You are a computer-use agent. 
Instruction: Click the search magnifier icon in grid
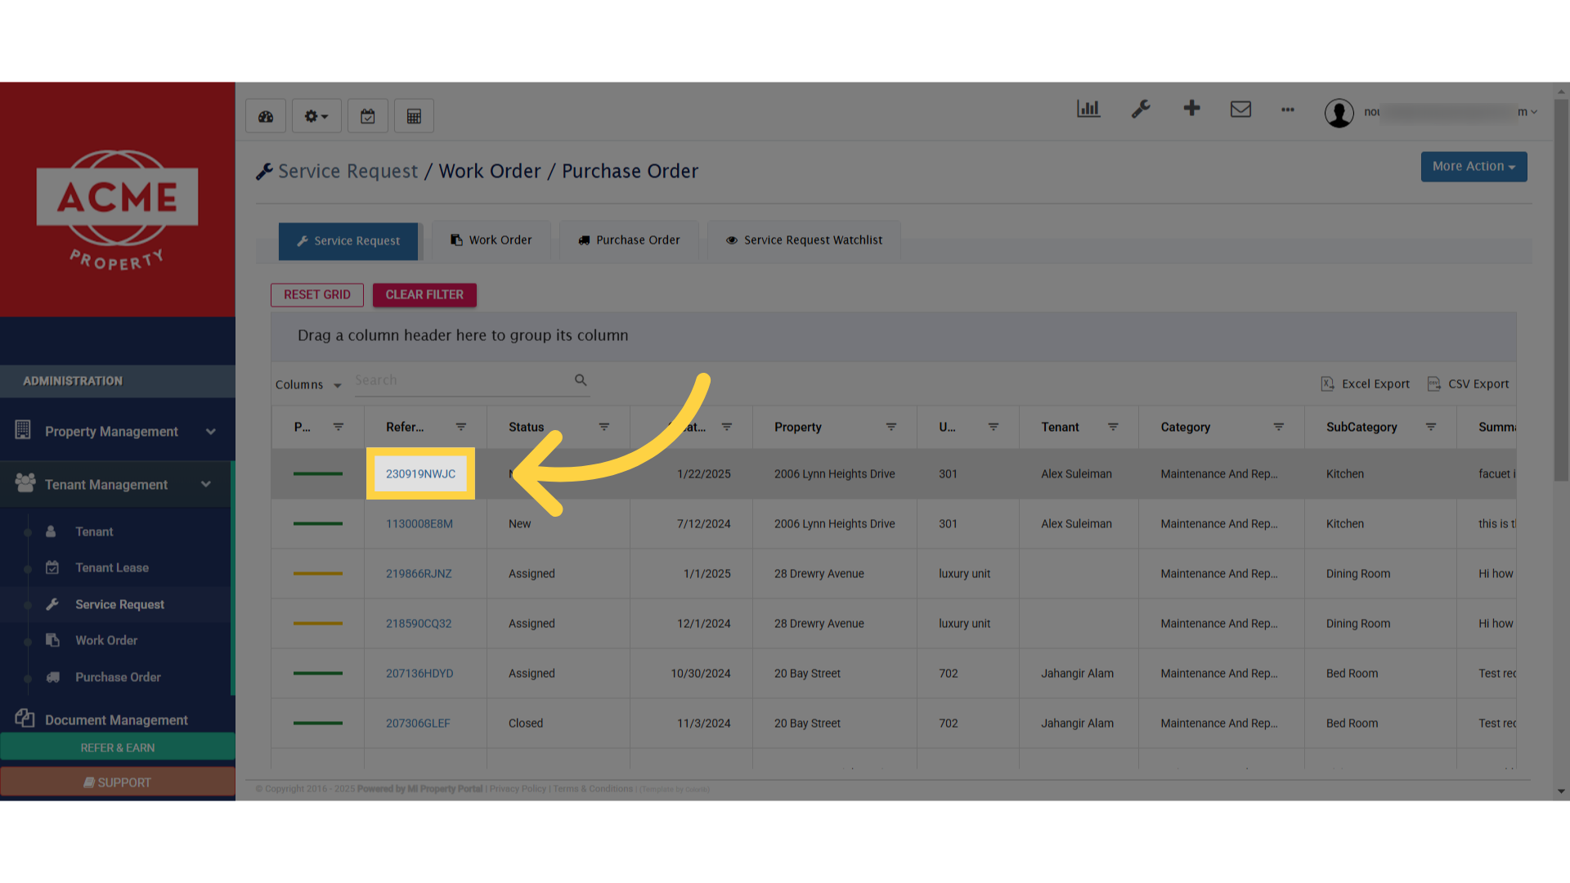pyautogui.click(x=581, y=380)
